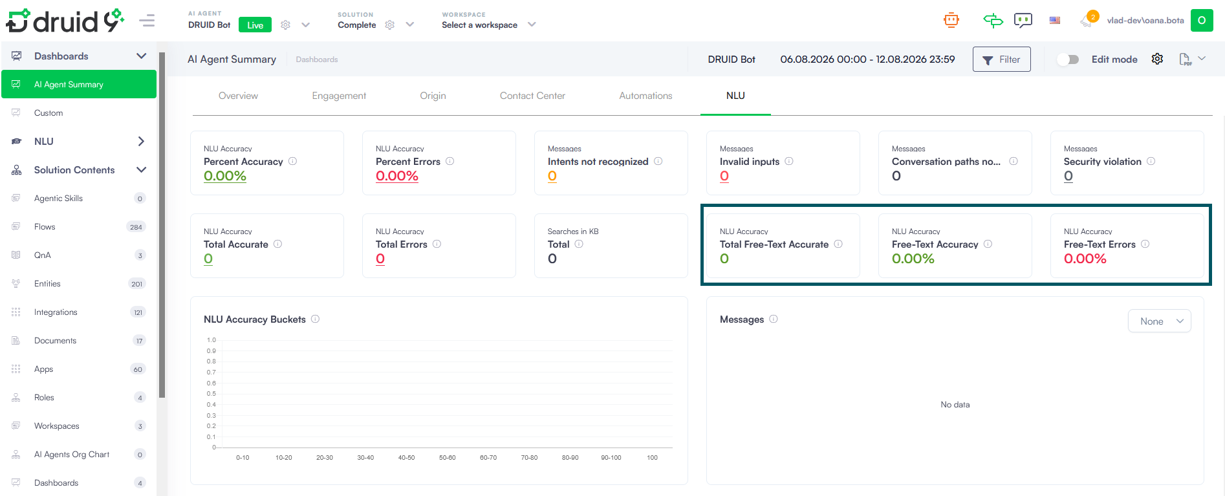Viewport: 1225px width, 496px height.
Task: Open the orange robot bot icon
Action: tap(951, 20)
